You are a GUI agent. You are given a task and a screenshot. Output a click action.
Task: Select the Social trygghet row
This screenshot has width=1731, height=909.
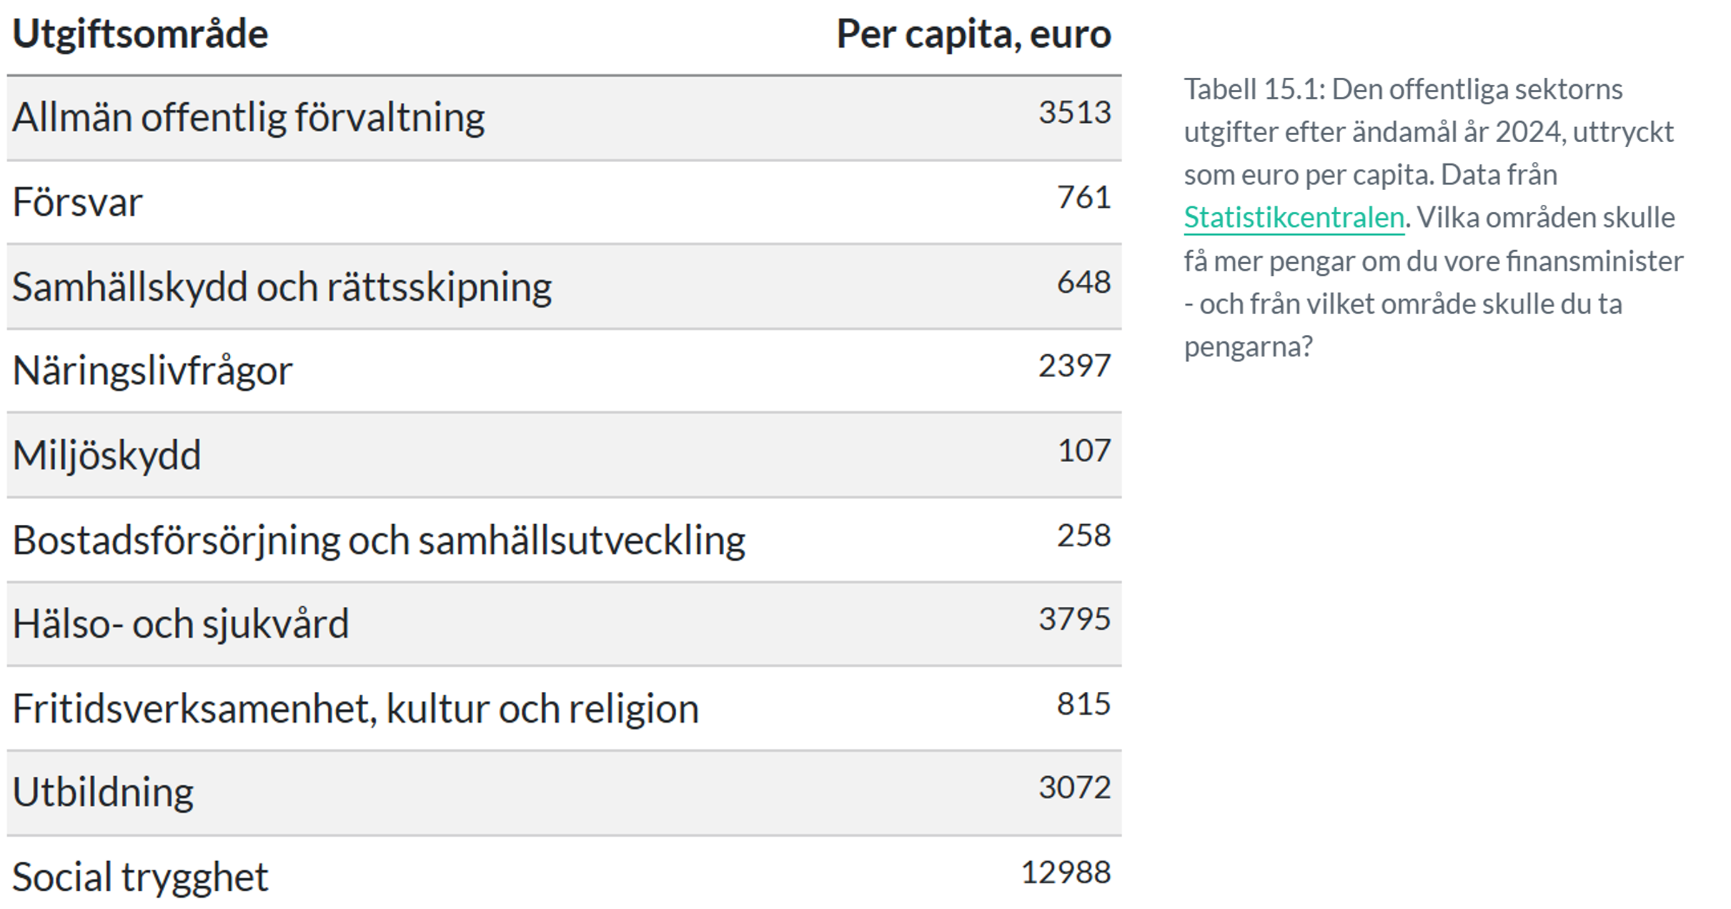click(x=564, y=873)
